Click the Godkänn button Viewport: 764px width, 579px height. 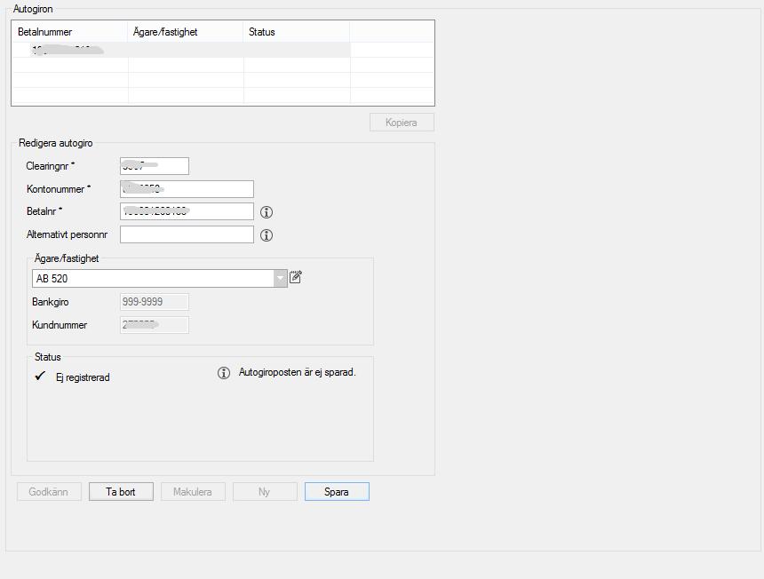(49, 491)
